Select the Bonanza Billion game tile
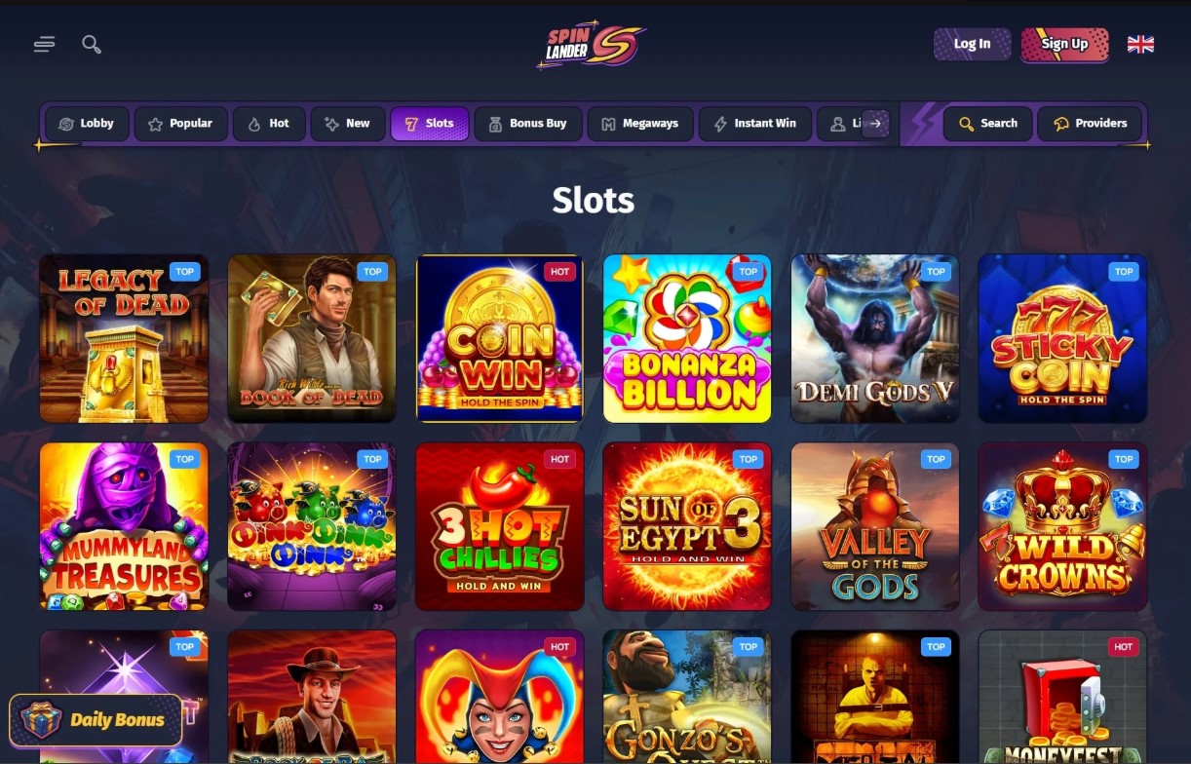 [687, 339]
